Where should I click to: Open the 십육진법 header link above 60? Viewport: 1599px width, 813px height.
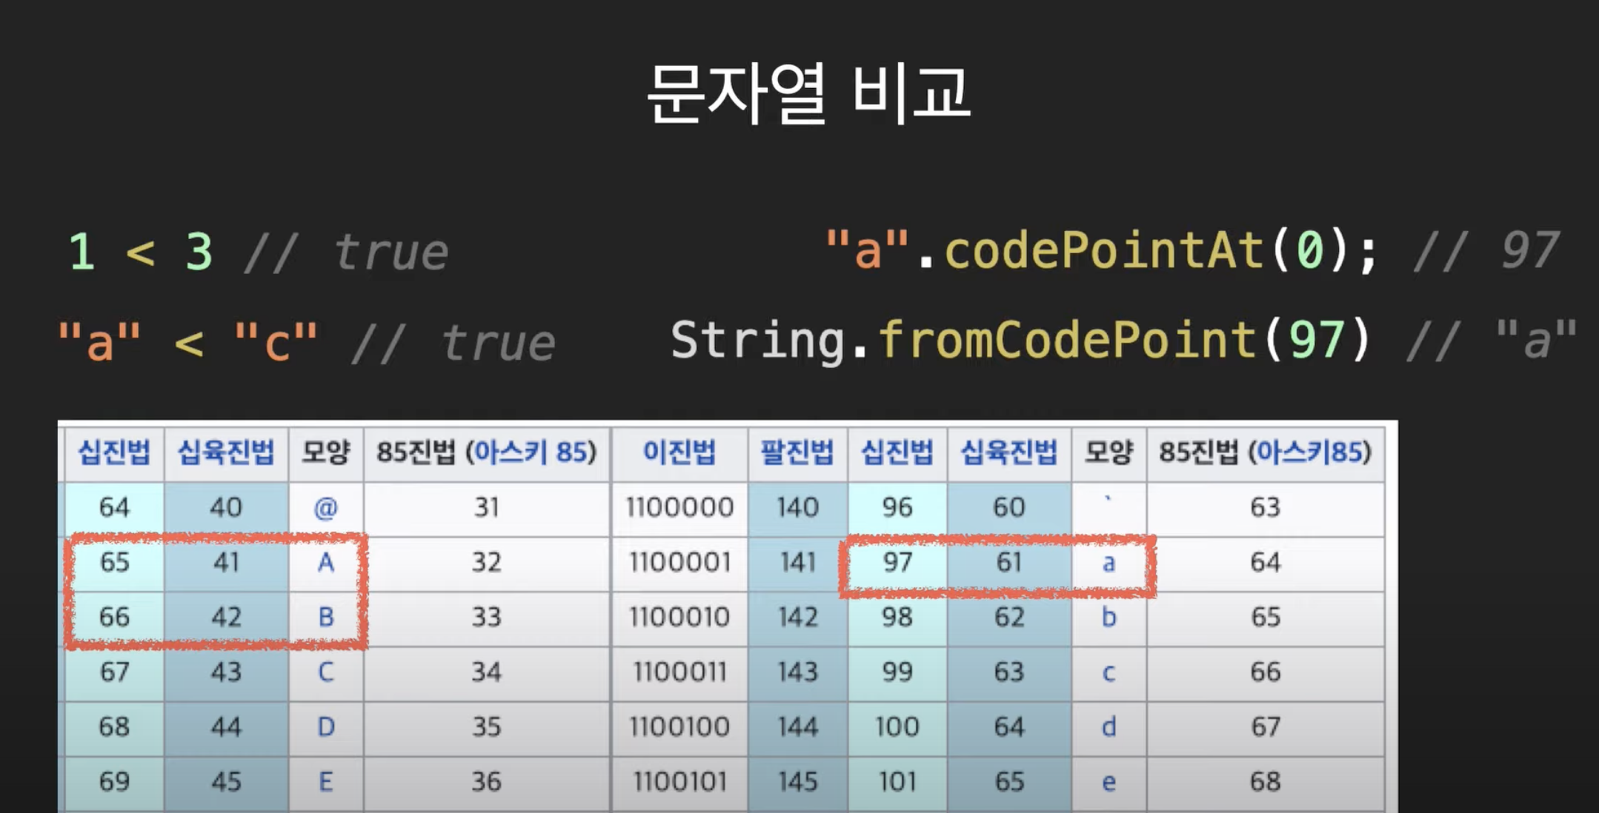[1009, 452]
